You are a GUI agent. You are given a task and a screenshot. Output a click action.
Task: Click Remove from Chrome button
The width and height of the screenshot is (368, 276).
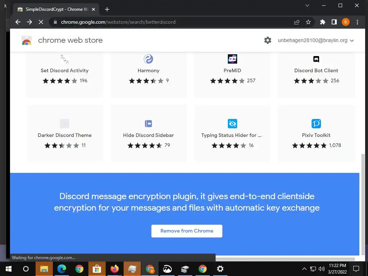tap(187, 231)
